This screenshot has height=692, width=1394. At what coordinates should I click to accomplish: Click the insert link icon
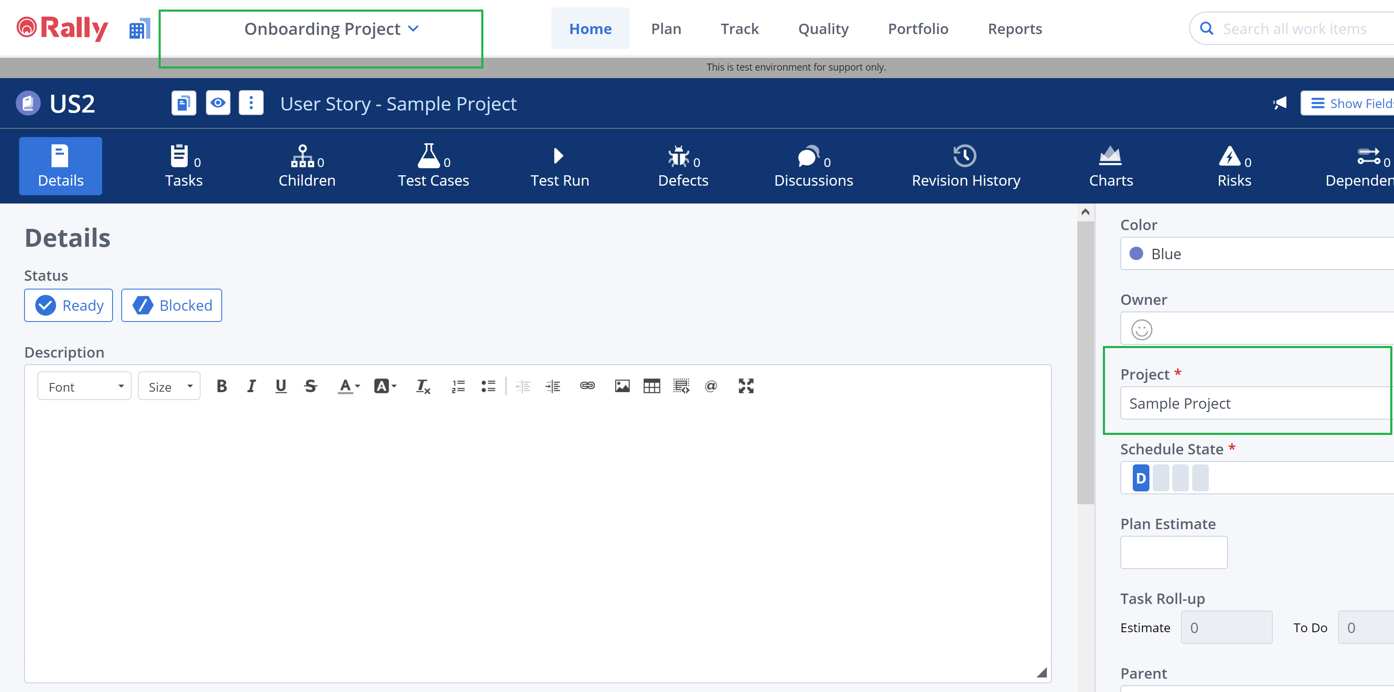(587, 386)
